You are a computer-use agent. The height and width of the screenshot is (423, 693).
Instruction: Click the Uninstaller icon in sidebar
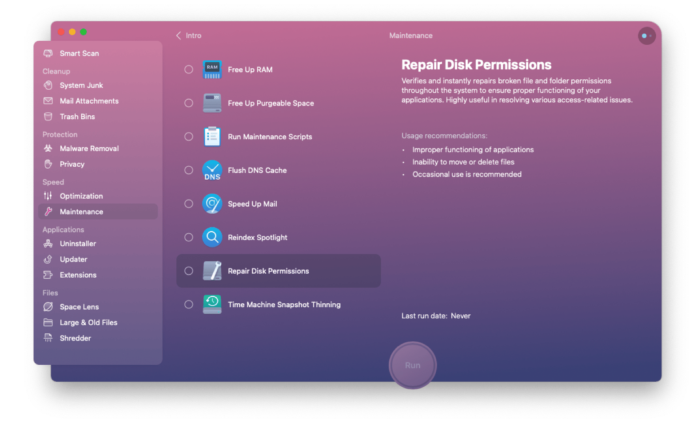click(x=48, y=243)
